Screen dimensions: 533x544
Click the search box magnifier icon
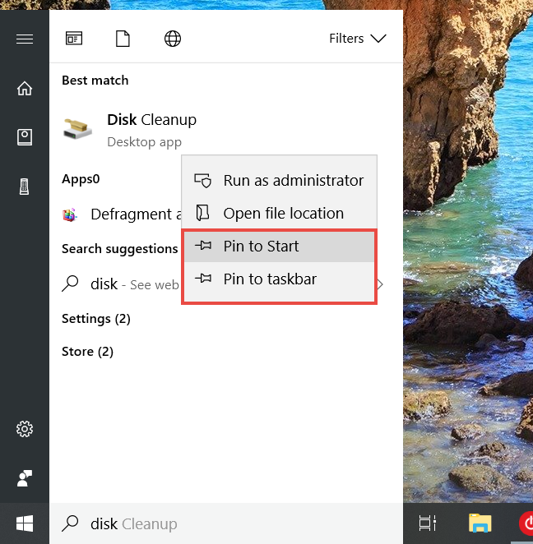pyautogui.click(x=70, y=523)
